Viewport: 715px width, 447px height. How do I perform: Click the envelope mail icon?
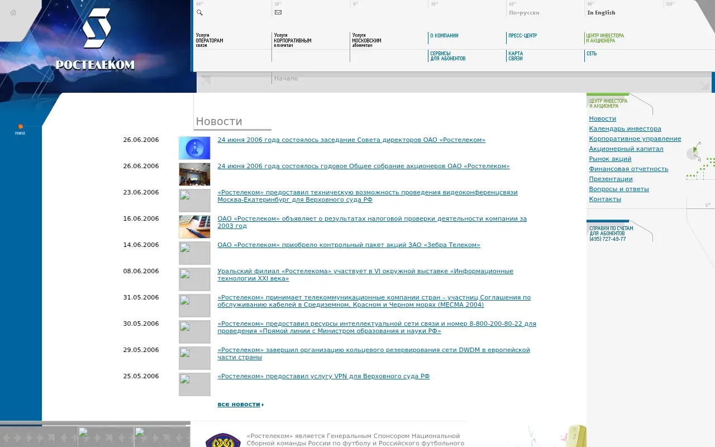(x=278, y=12)
